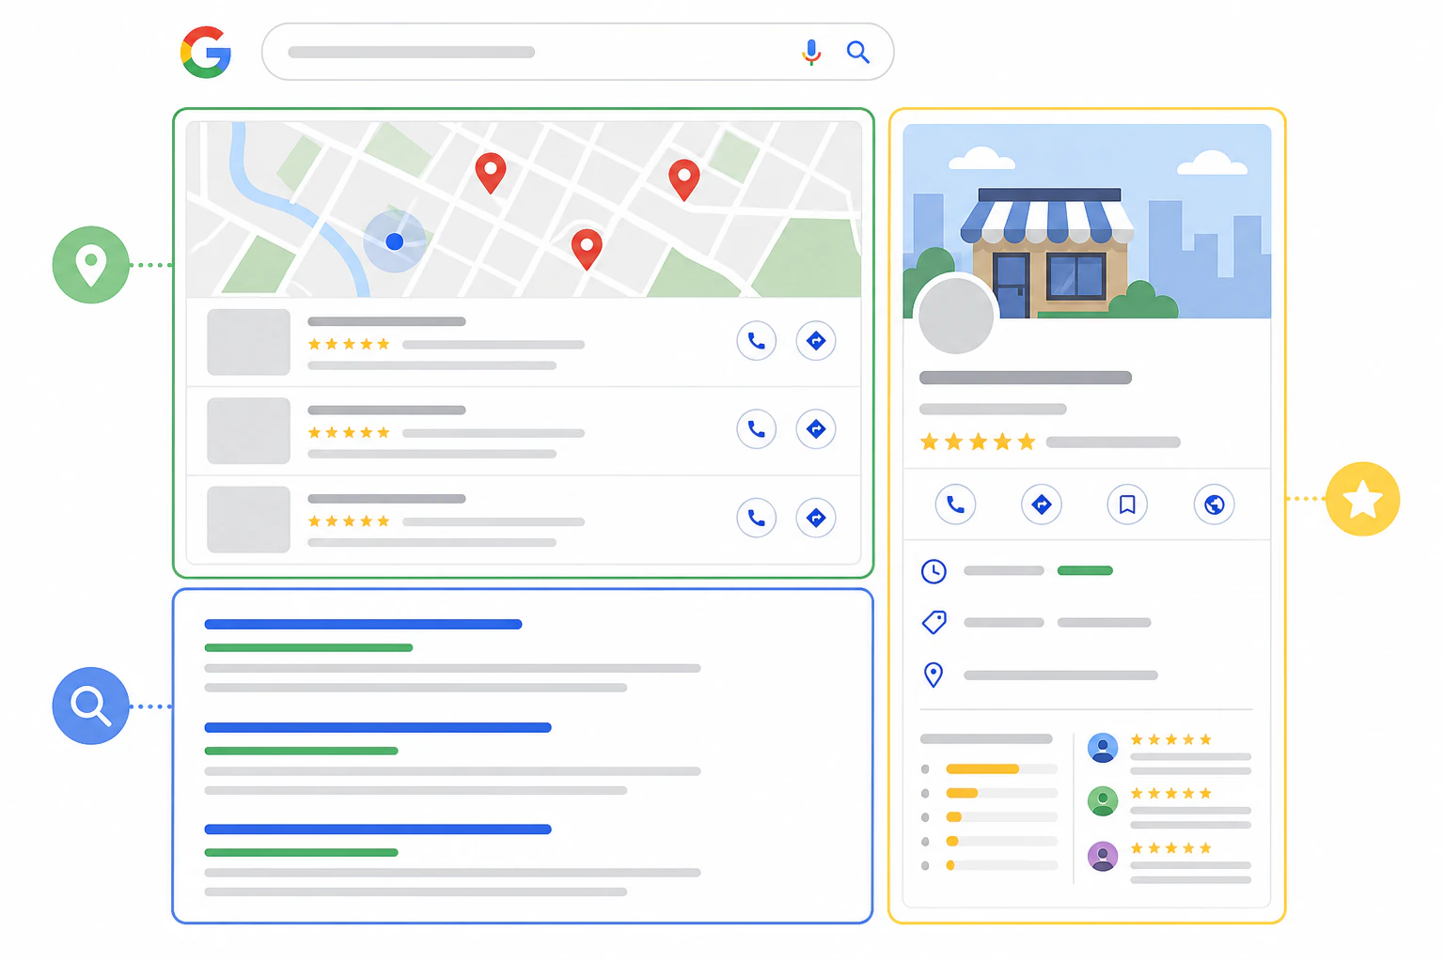Click the storefront cover photo
The image size is (1444, 962).
click(x=1087, y=222)
